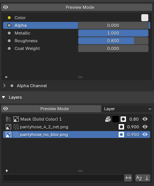Hide the pantyhose_no_blor.png layer
The image size is (154, 186).
pyautogui.click(x=145, y=135)
